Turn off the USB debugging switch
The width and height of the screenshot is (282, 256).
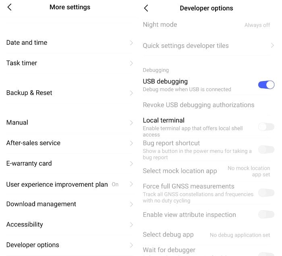(x=266, y=85)
